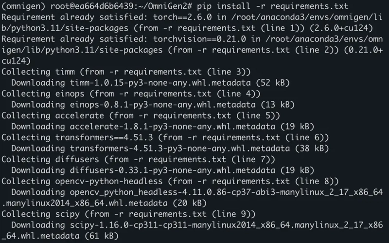Click the Collecting einops line

click(131, 93)
